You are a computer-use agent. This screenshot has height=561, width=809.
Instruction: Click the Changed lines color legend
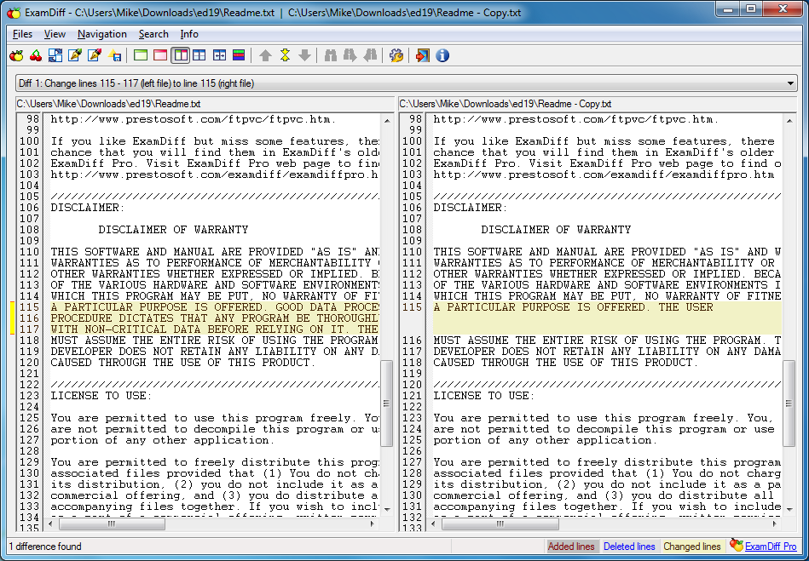tap(692, 547)
